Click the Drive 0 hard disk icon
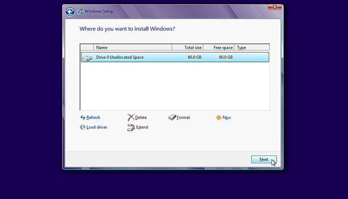The image size is (348, 199). pyautogui.click(x=87, y=58)
